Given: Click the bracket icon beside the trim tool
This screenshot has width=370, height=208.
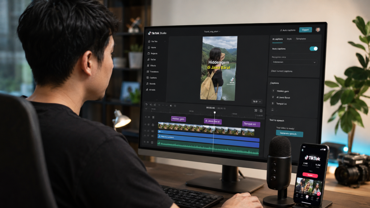Looking at the screenshot, I should 175,106.
